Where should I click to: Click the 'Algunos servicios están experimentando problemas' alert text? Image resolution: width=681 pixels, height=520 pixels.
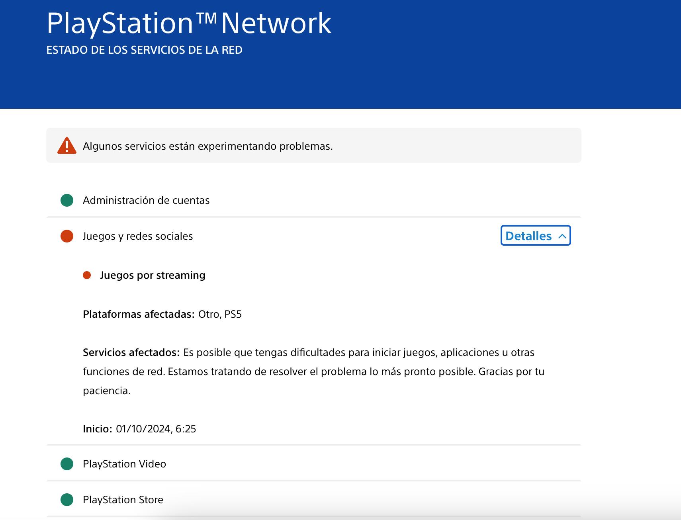coord(207,146)
